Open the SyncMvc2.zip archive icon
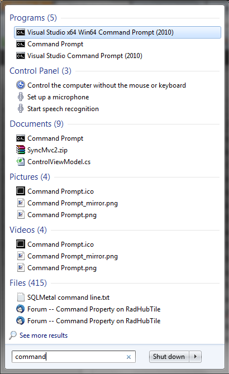The height and width of the screenshot is (374, 229). click(x=21, y=150)
